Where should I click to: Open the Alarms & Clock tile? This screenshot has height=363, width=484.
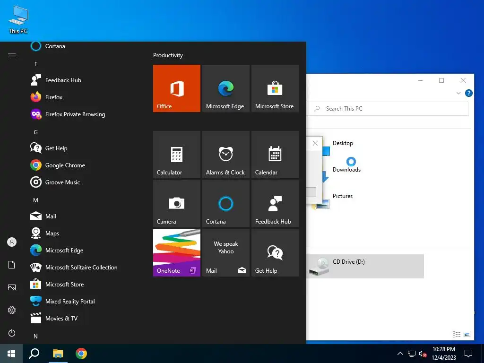(x=225, y=155)
